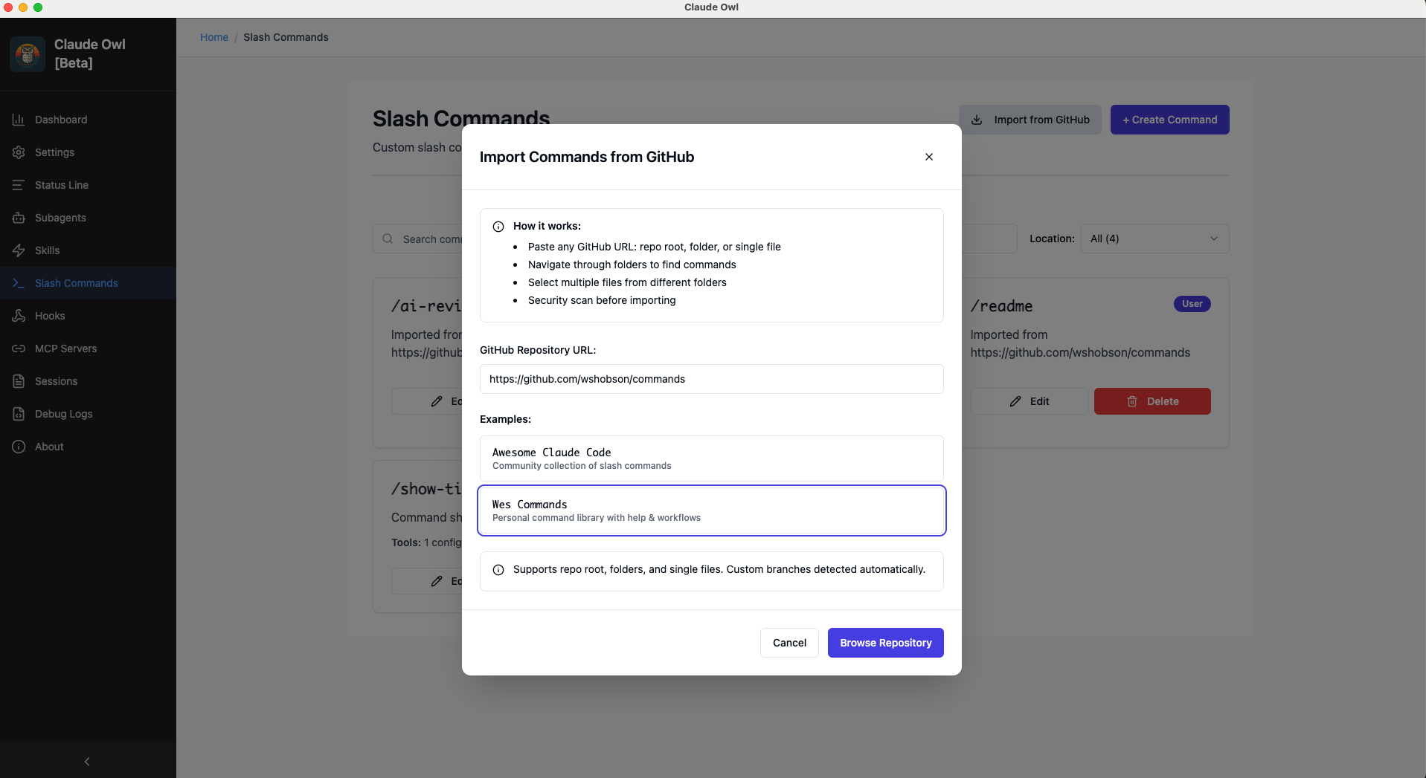
Task: Open the Dashboard panel
Action: [x=60, y=120]
